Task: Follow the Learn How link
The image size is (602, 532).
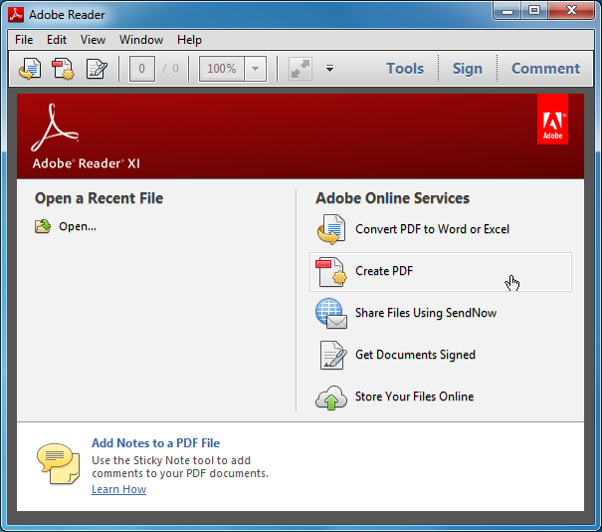Action: click(118, 489)
